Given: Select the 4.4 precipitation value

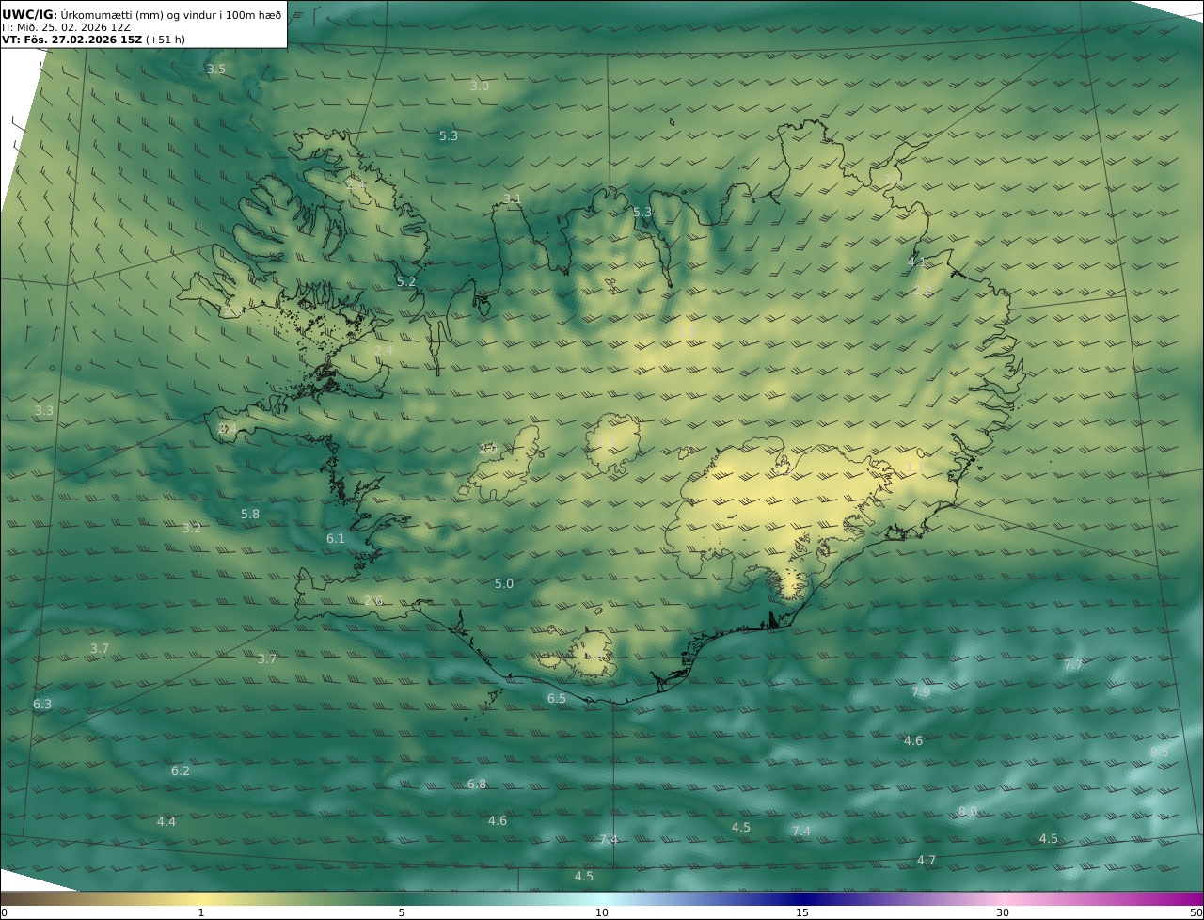Looking at the screenshot, I should (x=166, y=822).
